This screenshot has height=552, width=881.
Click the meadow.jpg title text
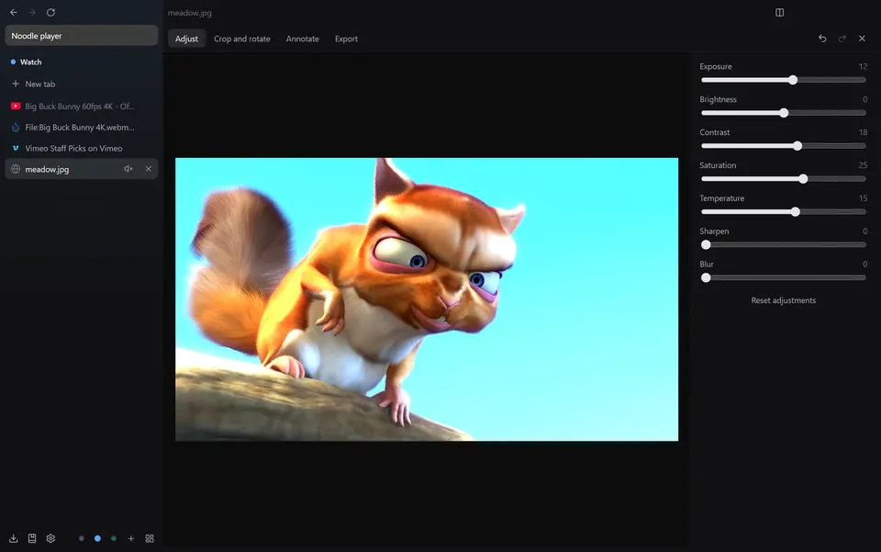190,13
